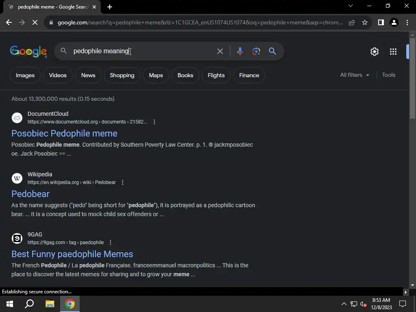Open Chrome profile avatar
The width and height of the screenshot is (416, 312).
point(394,23)
